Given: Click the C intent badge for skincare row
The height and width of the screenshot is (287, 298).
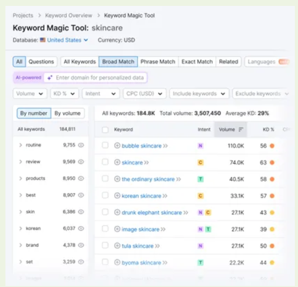Looking at the screenshot, I should point(200,162).
